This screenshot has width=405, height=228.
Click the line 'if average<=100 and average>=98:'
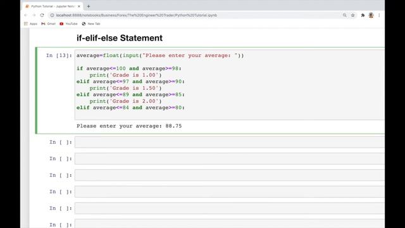(x=129, y=68)
